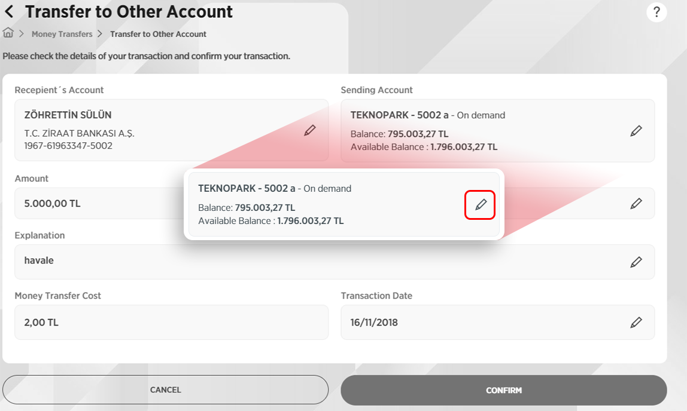Screen dimensions: 687x411
Task: Edit the transaction date via its pencil
Action: [636, 323]
